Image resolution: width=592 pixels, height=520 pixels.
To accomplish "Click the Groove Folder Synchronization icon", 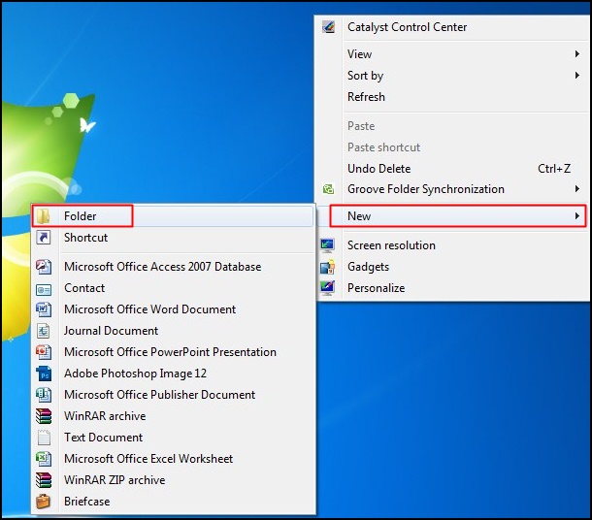I will tap(328, 188).
